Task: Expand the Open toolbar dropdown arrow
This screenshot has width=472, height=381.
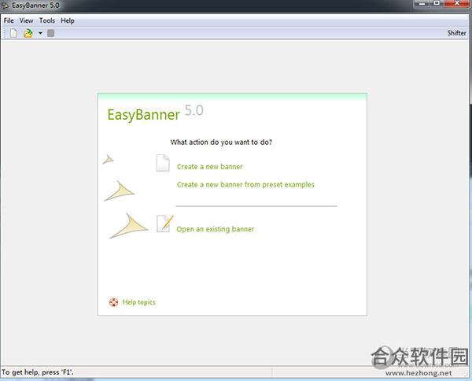Action: pos(40,33)
